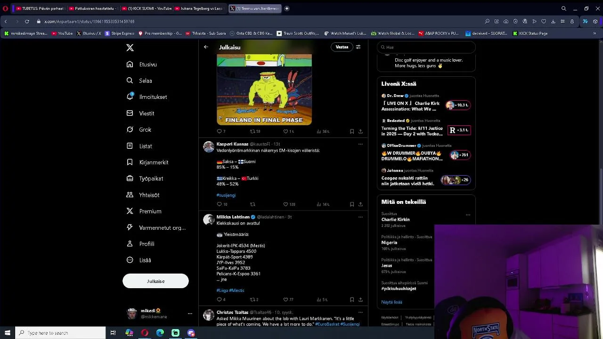Open Kirjanmerkit bookmarks page

[147, 162]
